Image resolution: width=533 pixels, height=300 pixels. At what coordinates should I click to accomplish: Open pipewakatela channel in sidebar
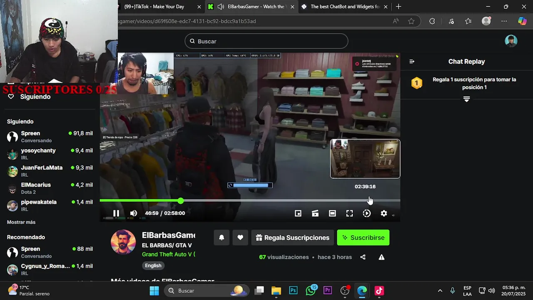[x=50, y=205]
